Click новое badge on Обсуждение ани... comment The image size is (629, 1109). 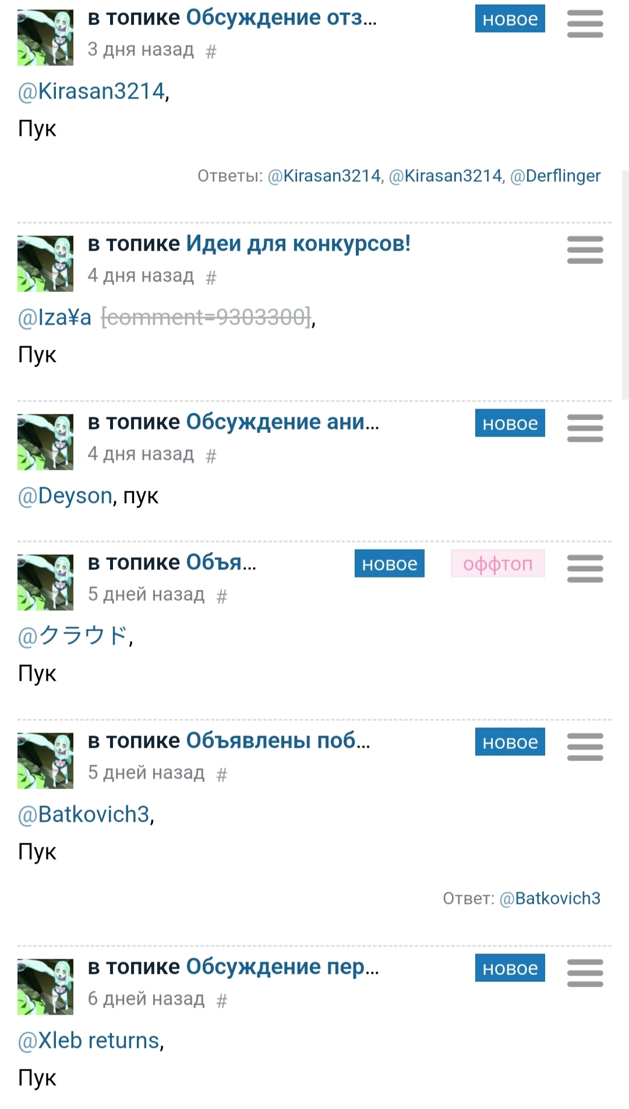tap(510, 423)
